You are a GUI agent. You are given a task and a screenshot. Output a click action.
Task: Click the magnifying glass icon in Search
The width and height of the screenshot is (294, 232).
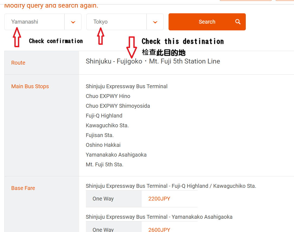click(x=238, y=22)
